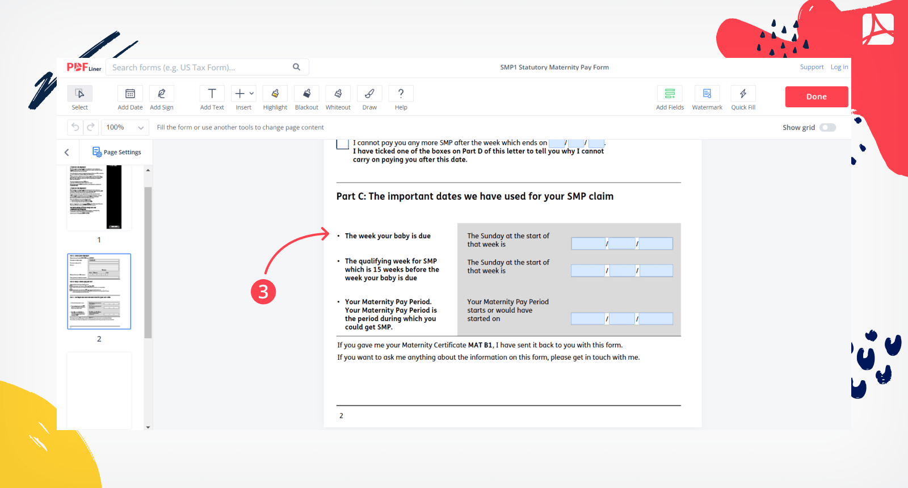Click year field for baby due week
Screen dimensions: 908x488
(655, 243)
